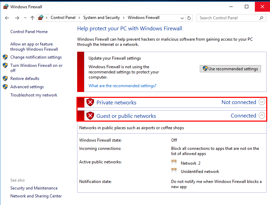270x205 pixels.
Task: Maximize the Windows Firewall window
Action: click(x=247, y=7)
